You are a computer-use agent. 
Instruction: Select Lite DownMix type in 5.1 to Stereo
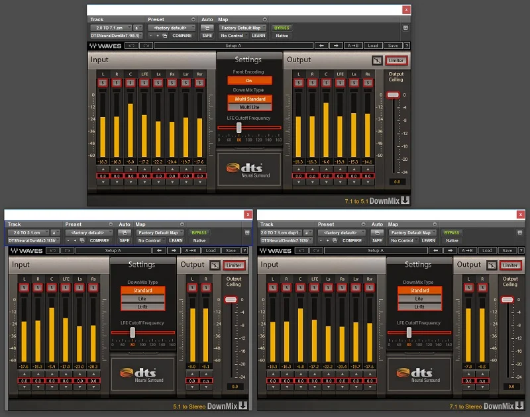(142, 299)
